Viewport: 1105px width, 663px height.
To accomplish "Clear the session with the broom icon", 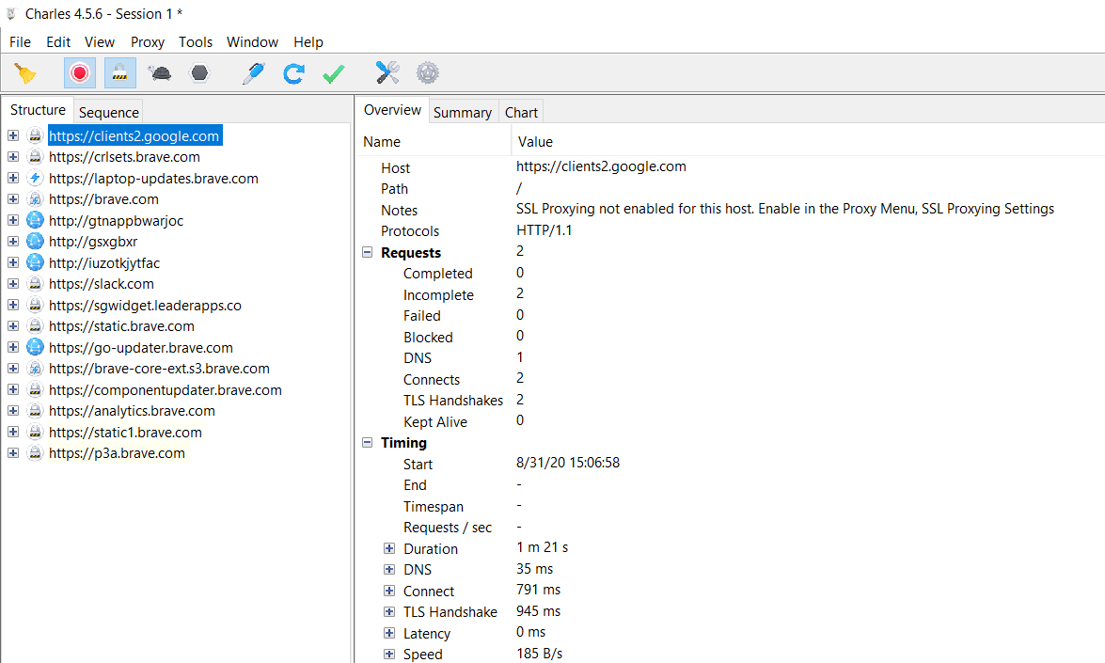I will pyautogui.click(x=25, y=73).
